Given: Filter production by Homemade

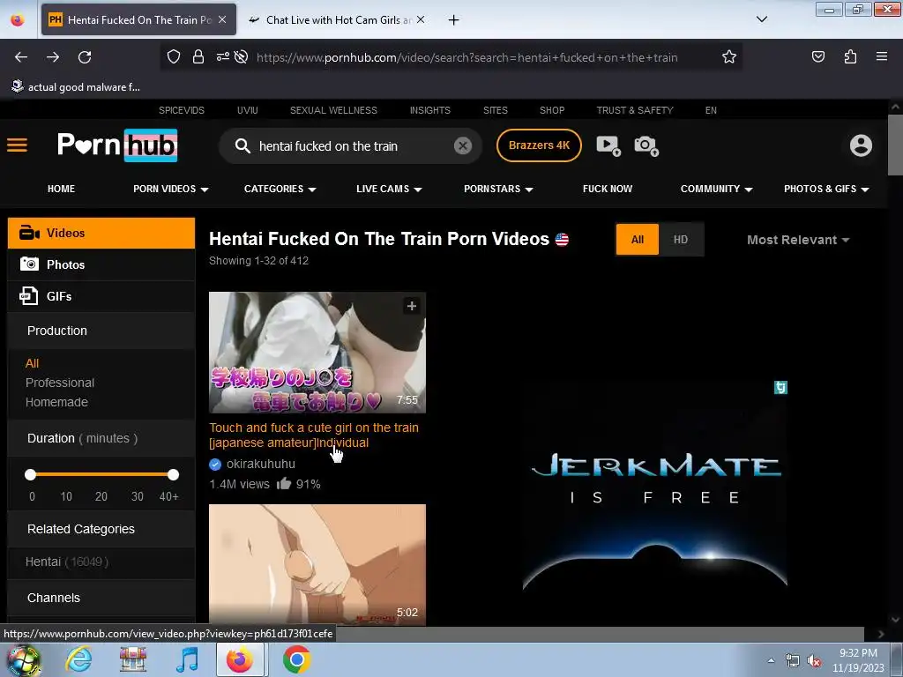Looking at the screenshot, I should coord(56,402).
